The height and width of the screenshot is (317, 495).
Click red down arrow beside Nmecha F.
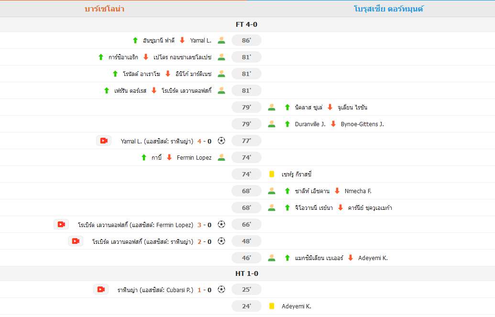click(337, 191)
